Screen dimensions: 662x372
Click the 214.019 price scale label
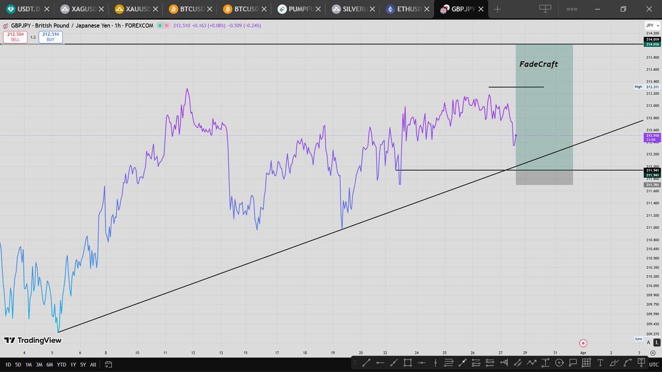(652, 40)
